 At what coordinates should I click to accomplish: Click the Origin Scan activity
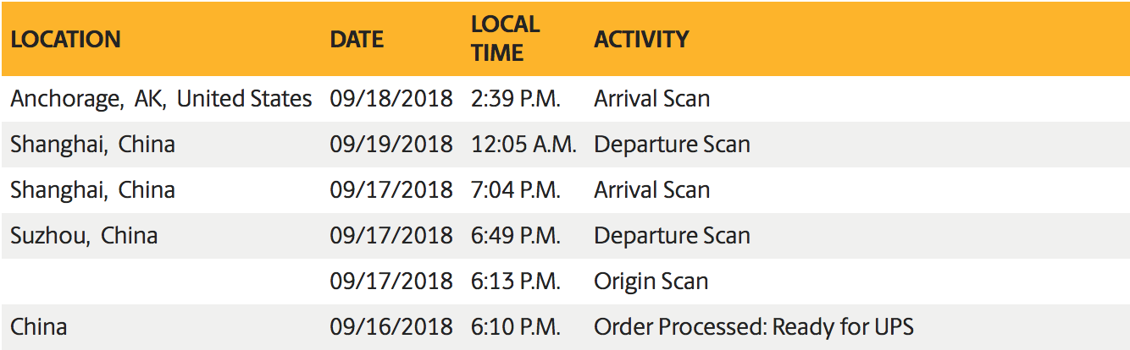click(651, 282)
